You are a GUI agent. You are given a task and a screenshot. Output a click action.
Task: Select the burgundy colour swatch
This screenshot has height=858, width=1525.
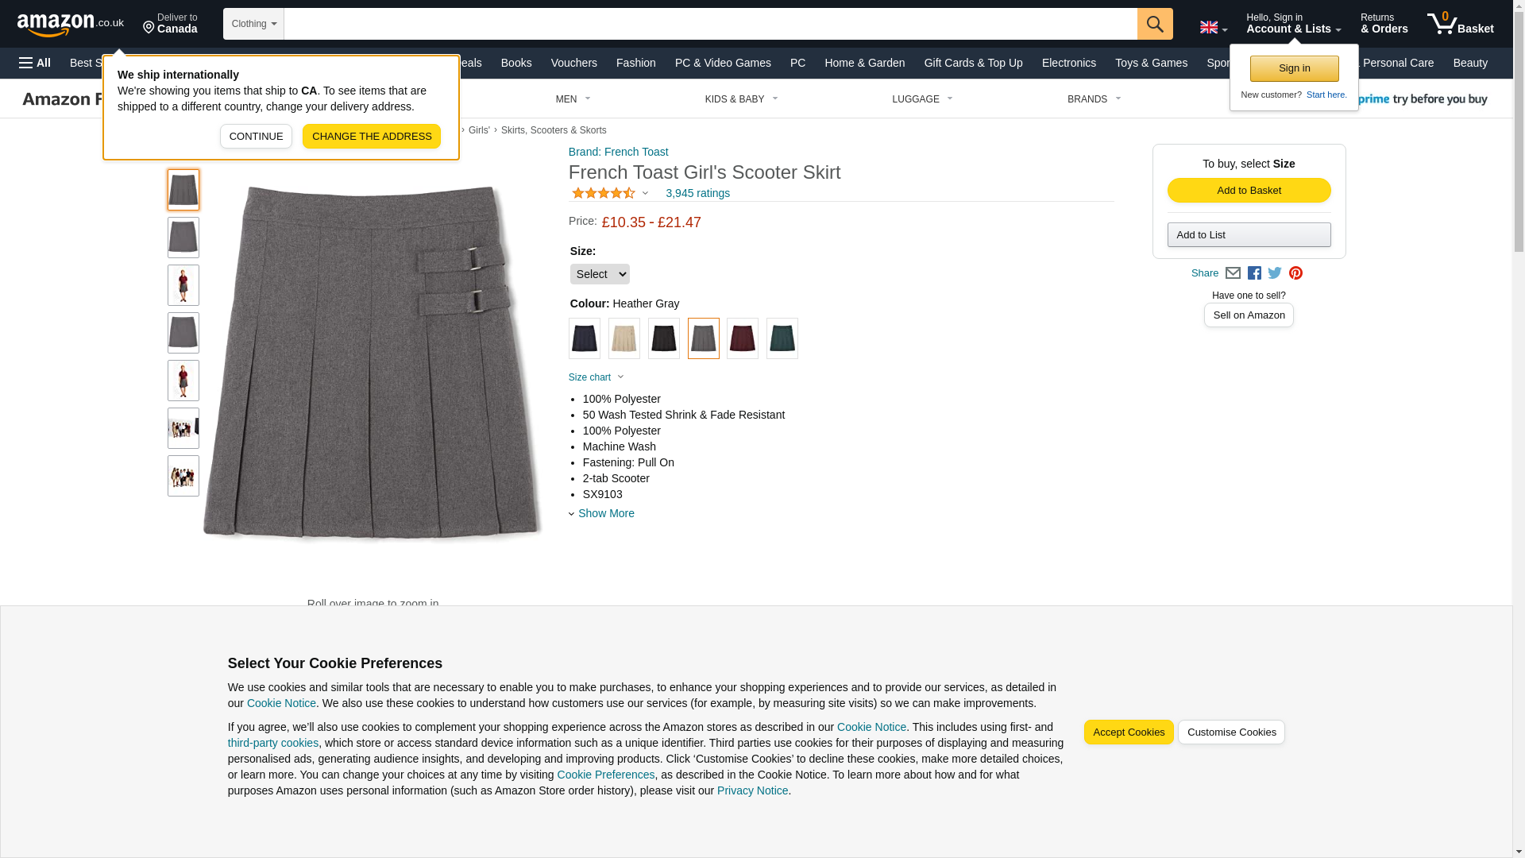[743, 338]
